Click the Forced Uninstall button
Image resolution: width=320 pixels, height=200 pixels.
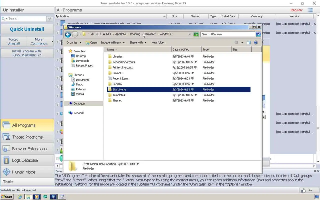[x=13, y=41]
